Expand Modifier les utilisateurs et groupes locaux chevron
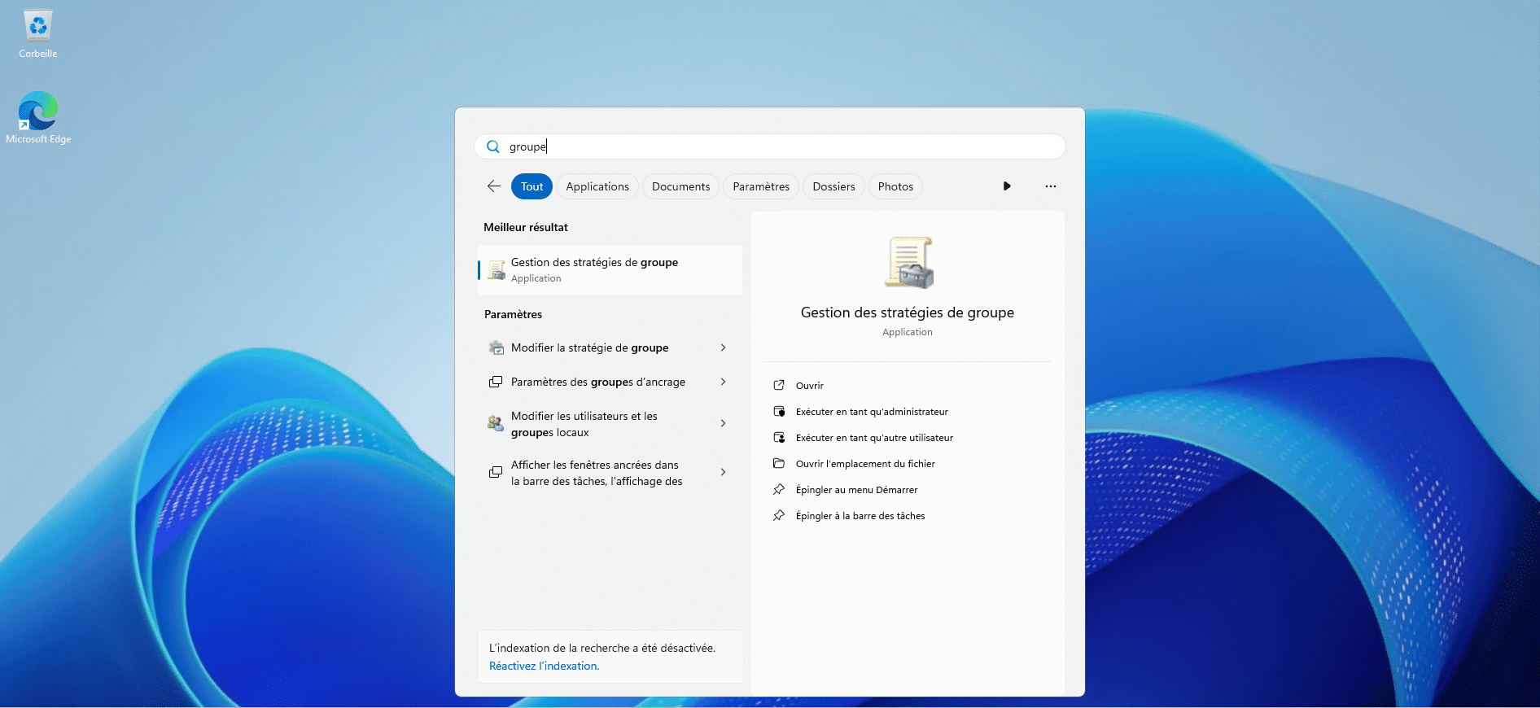This screenshot has height=708, width=1540. coord(723,423)
